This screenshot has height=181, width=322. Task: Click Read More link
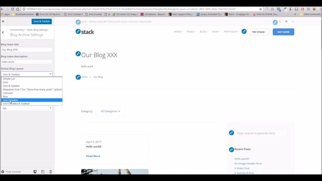tap(93, 156)
